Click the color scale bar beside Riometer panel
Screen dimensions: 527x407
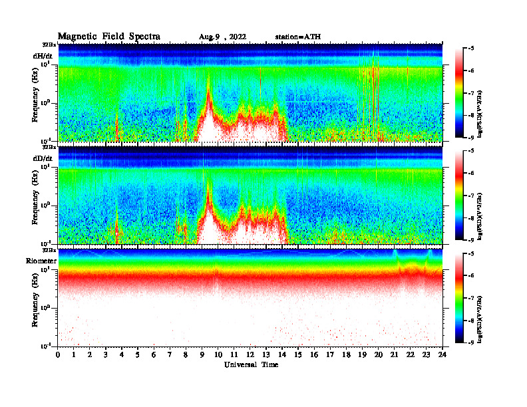tap(459, 298)
